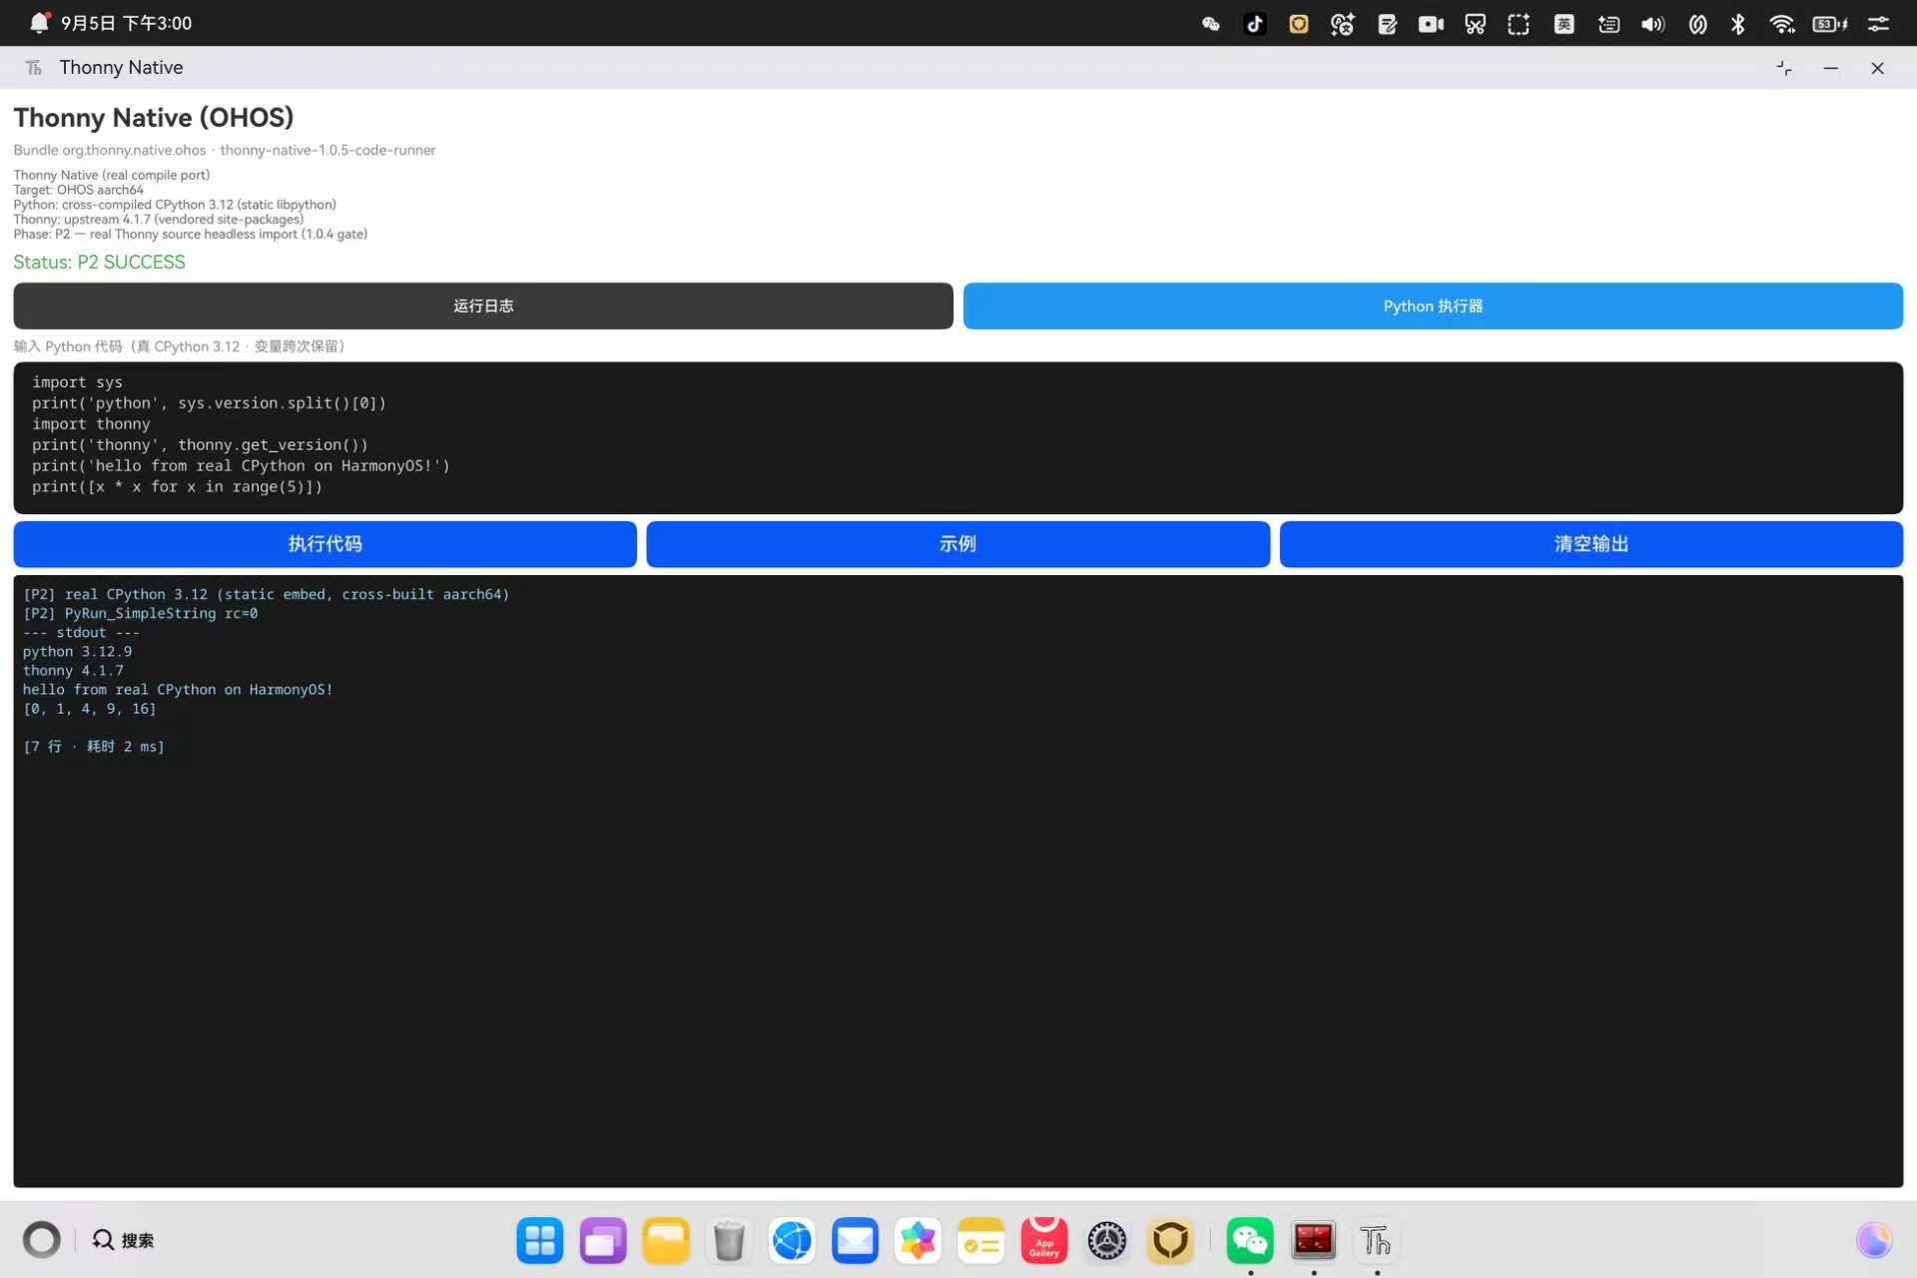Check the battery status icon
The height and width of the screenshot is (1278, 1917).
click(x=1829, y=24)
